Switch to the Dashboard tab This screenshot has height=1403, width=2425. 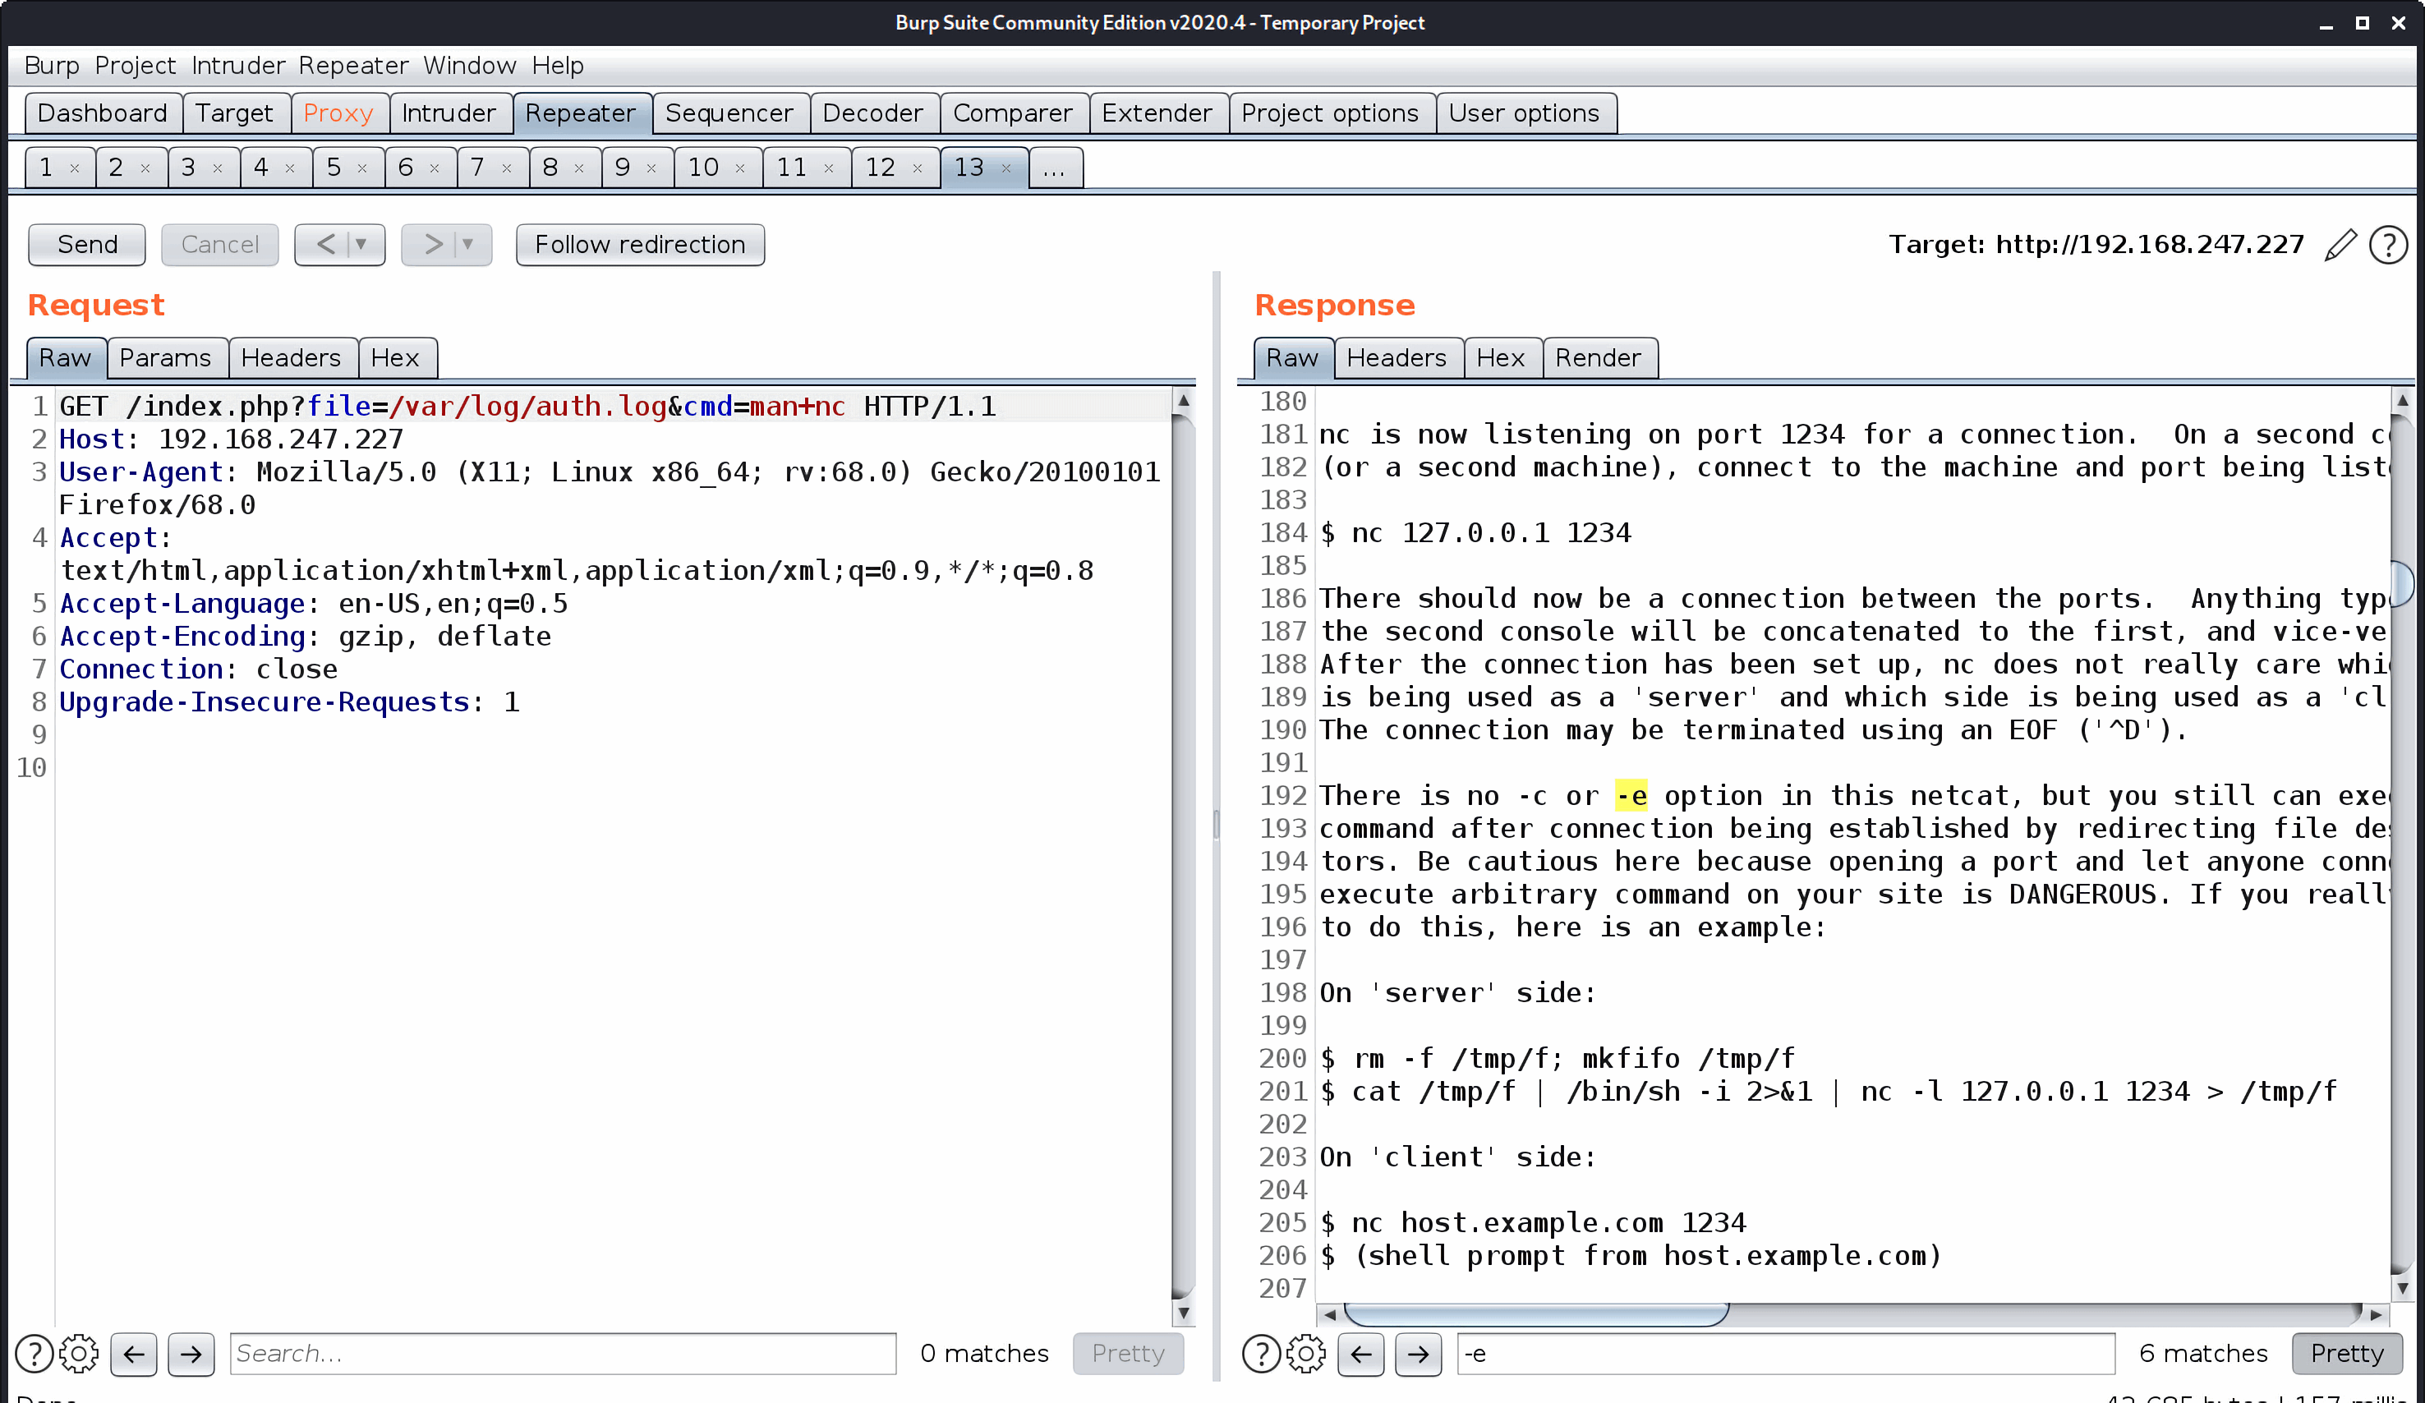[x=102, y=113]
